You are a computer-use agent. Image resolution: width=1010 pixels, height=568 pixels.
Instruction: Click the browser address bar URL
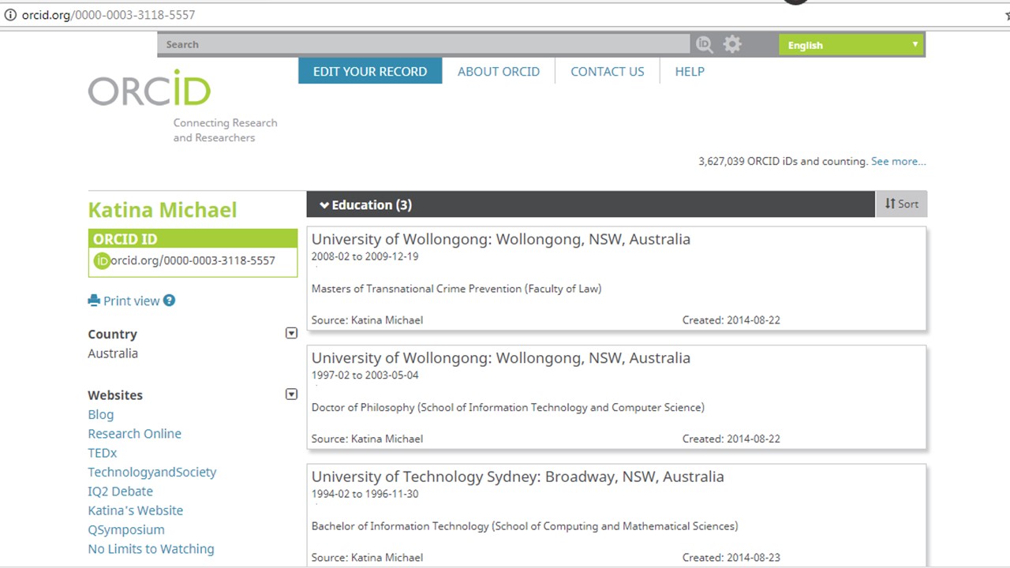pyautogui.click(x=108, y=15)
